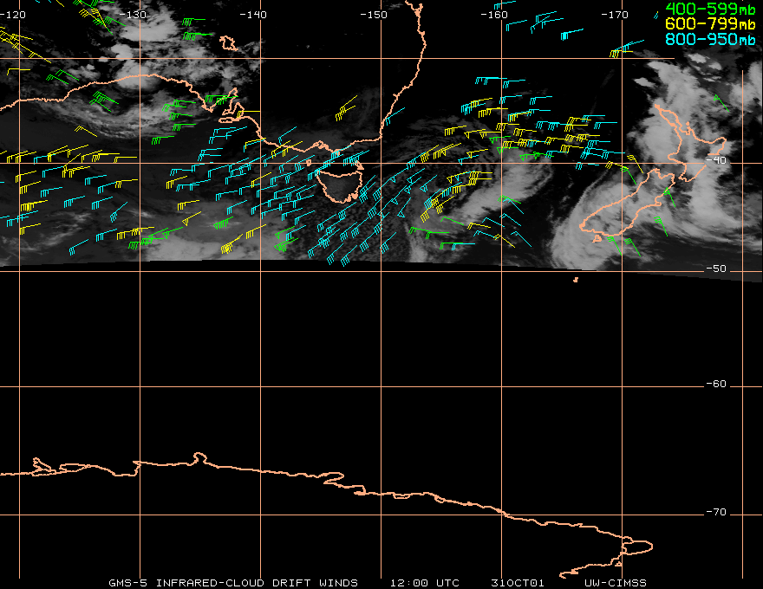Select the -140 longitude label
The image size is (763, 589).
pyautogui.click(x=253, y=15)
